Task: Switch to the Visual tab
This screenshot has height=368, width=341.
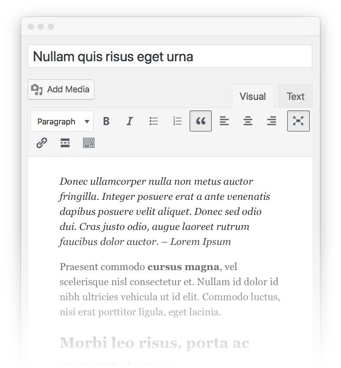Action: pos(253,96)
